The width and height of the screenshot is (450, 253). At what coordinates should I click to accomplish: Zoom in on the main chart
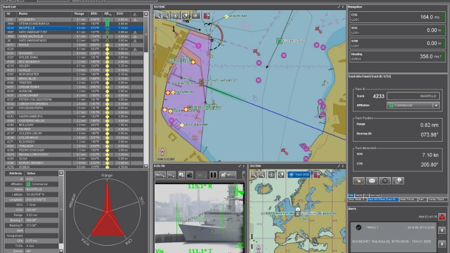[158, 16]
